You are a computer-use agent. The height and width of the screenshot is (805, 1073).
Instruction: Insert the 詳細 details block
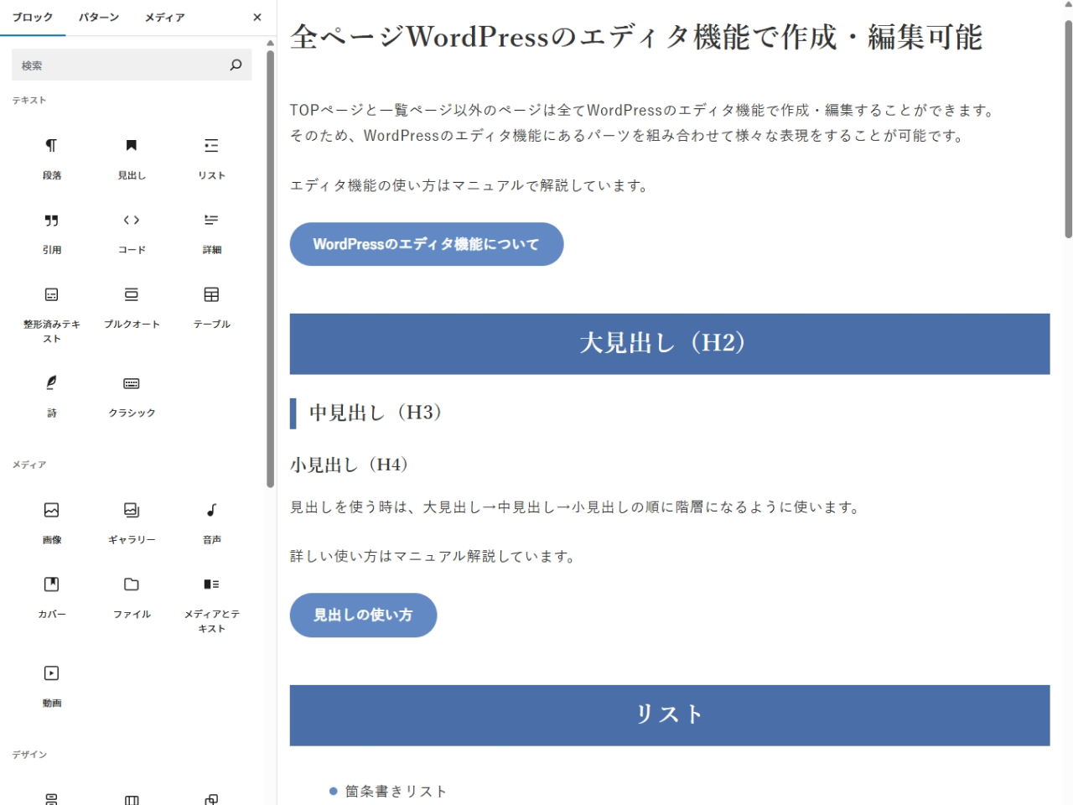[x=211, y=234]
